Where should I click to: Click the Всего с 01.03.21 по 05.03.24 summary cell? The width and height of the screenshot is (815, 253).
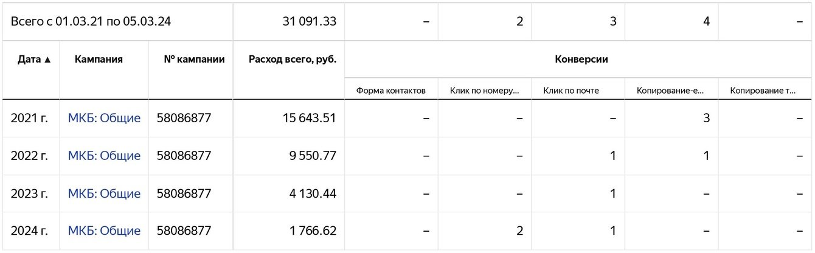[91, 21]
